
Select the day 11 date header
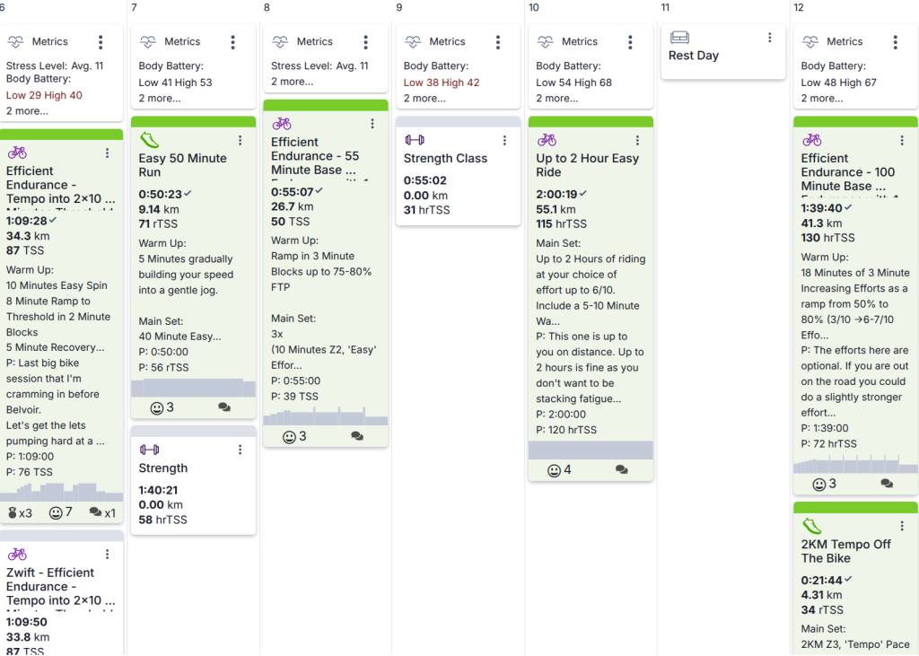665,7
